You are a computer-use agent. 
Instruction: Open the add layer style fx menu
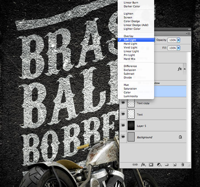pyautogui.click(x=143, y=164)
